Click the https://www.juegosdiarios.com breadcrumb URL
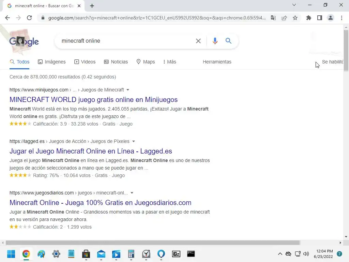This screenshot has height=262, width=349. point(42,193)
